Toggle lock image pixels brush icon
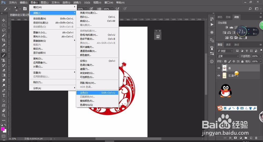Viewport: 263px width, 142px height. click(230, 61)
